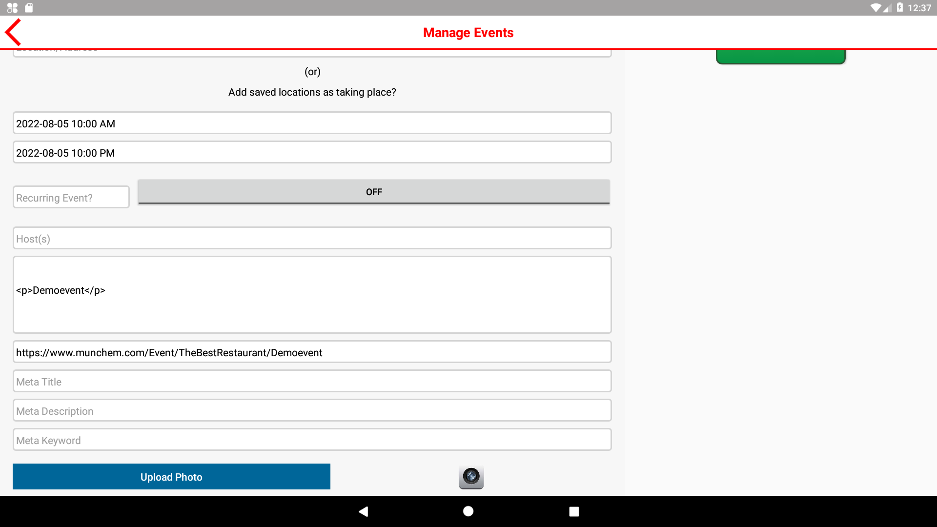Open the end date 10:00 PM picker

point(312,153)
